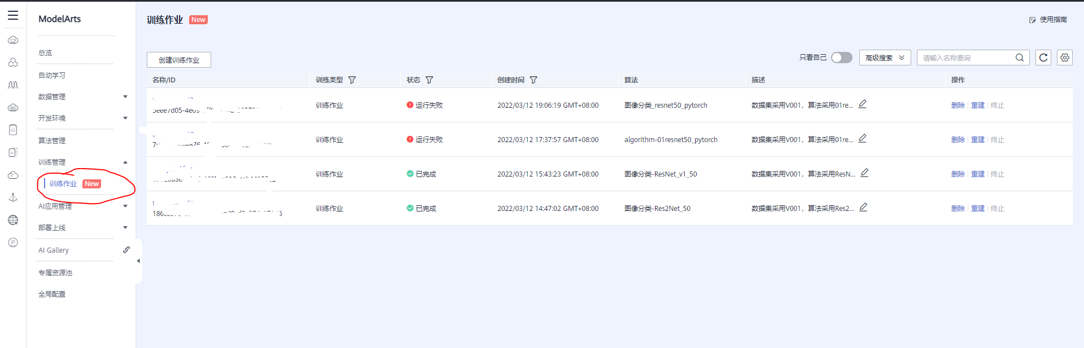Click the guide icon beside 使用指南
Viewport: 1084px width, 348px height.
click(x=1032, y=20)
